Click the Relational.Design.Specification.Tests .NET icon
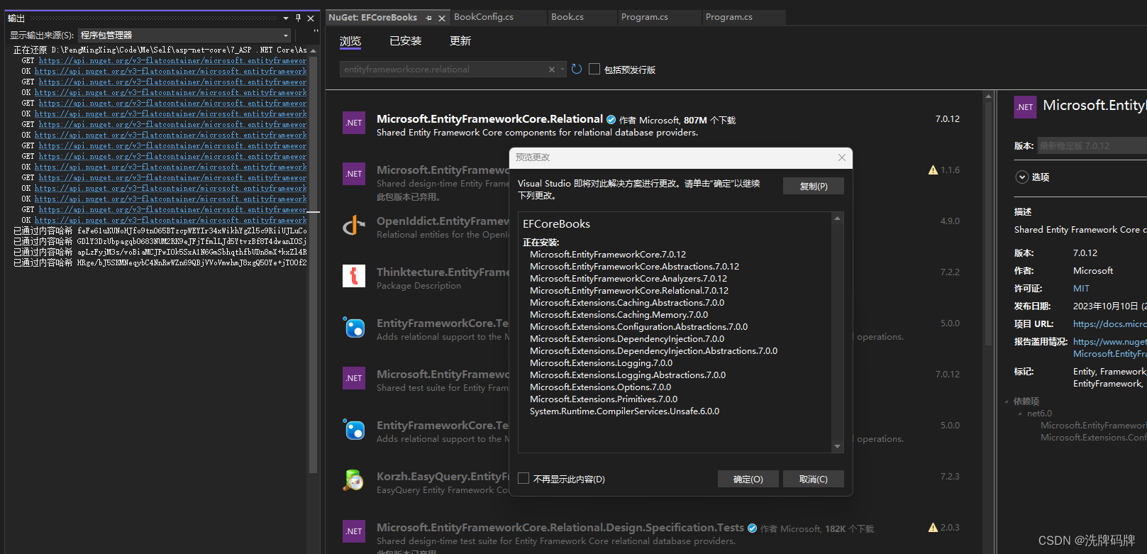 pos(354,531)
